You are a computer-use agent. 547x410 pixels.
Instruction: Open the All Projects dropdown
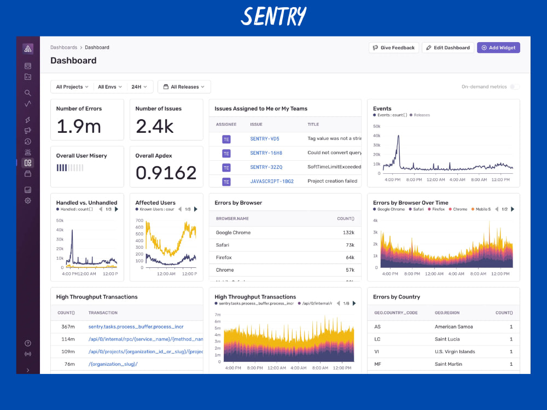coord(72,87)
